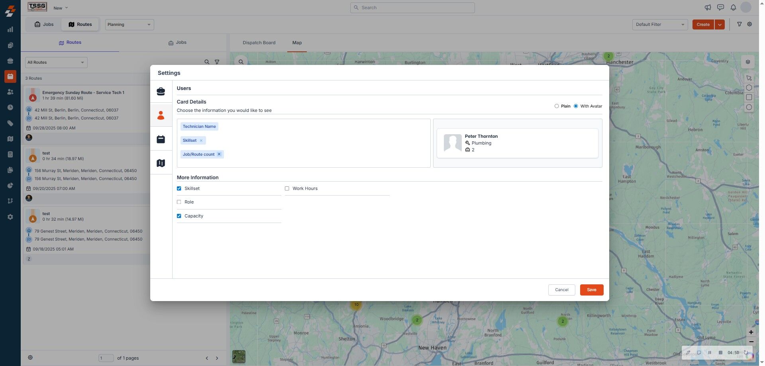
Task: Go to the previous page of routes
Action: point(207,358)
